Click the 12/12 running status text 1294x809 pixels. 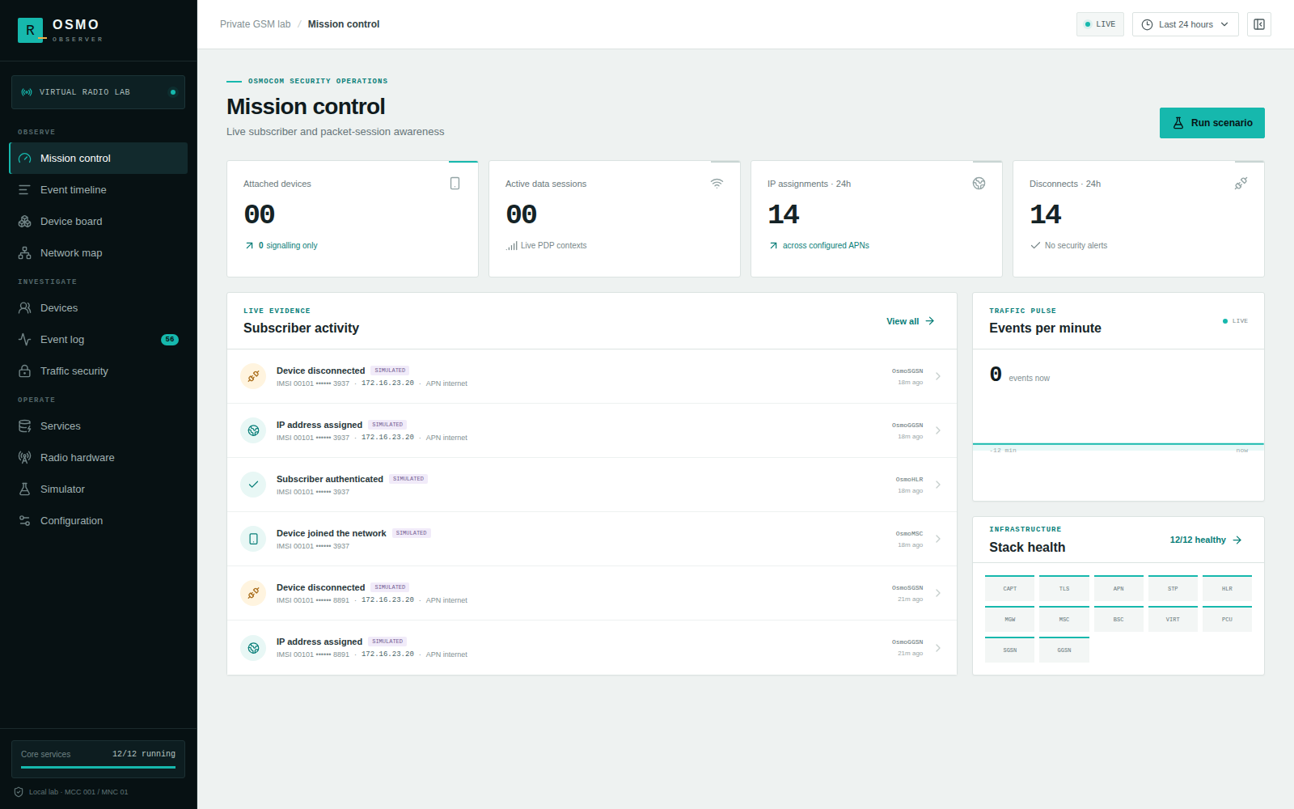tap(144, 754)
